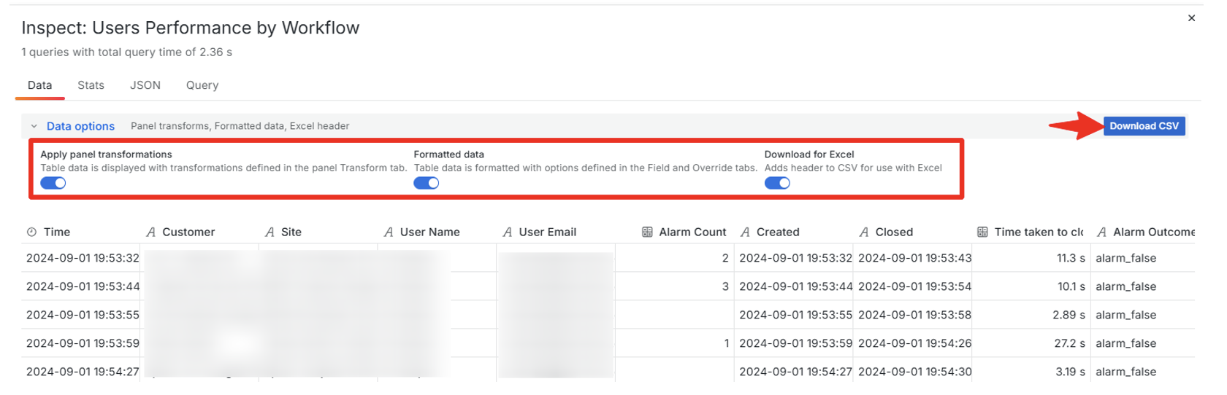Disable the Apply panel transformations toggle
This screenshot has width=1227, height=395.
click(53, 183)
